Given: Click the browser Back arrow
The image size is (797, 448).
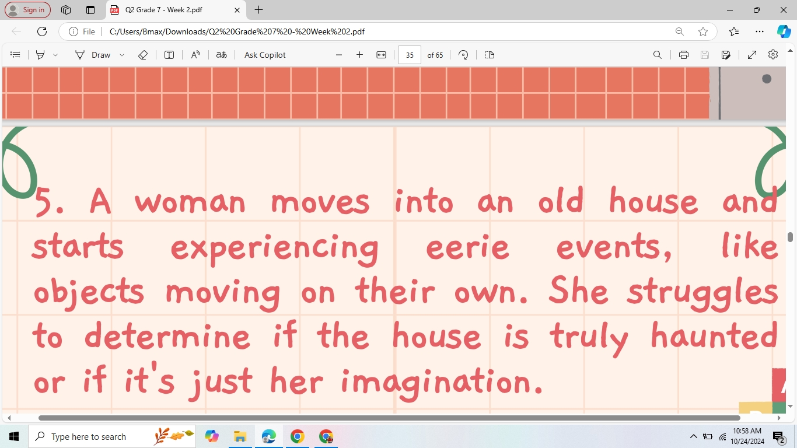Looking at the screenshot, I should [x=16, y=32].
